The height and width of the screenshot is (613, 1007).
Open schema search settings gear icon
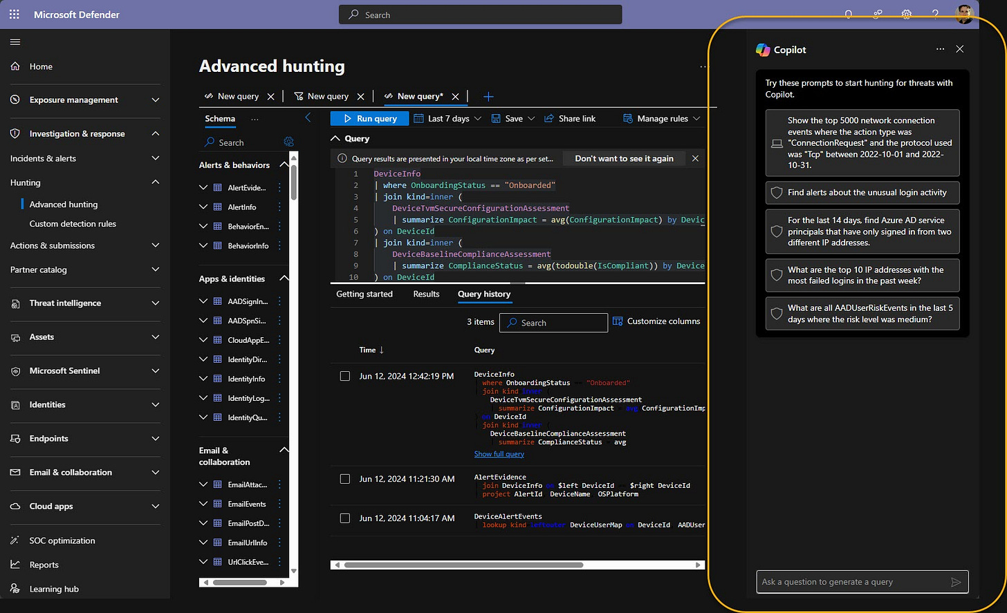click(x=288, y=142)
